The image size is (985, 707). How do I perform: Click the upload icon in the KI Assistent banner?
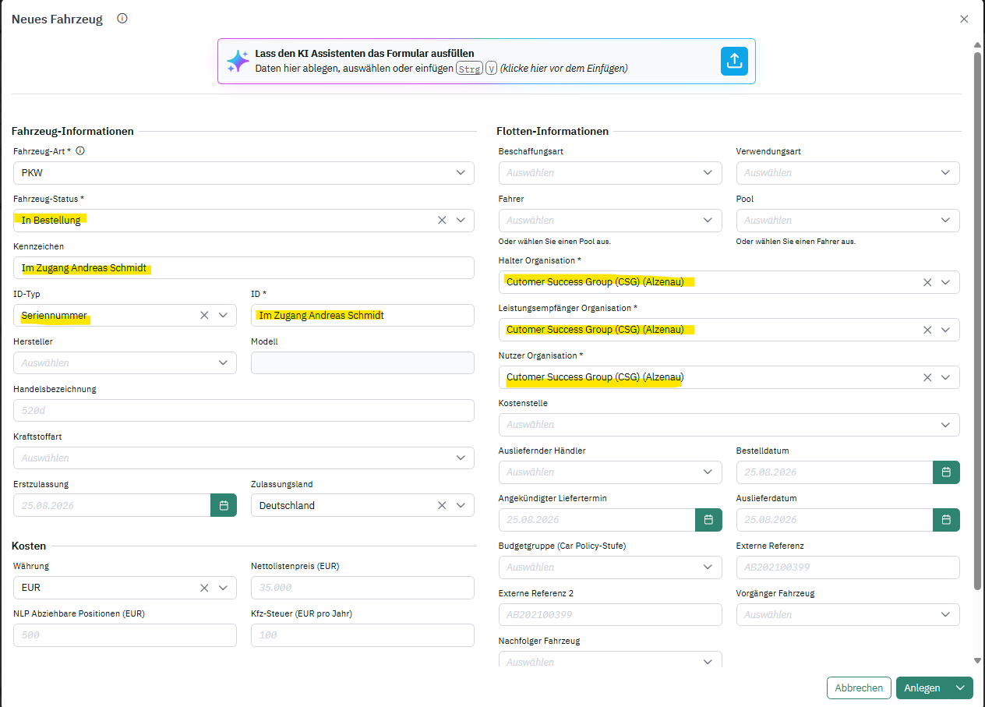point(734,61)
